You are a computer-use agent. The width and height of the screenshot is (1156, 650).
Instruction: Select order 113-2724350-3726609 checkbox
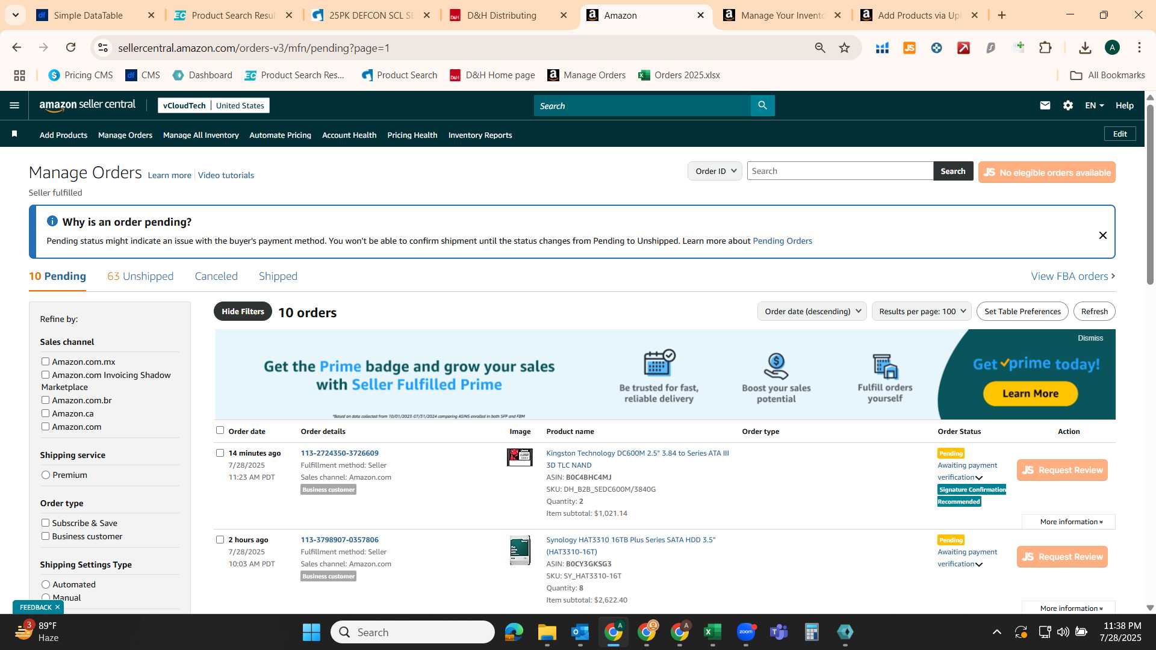coord(220,453)
